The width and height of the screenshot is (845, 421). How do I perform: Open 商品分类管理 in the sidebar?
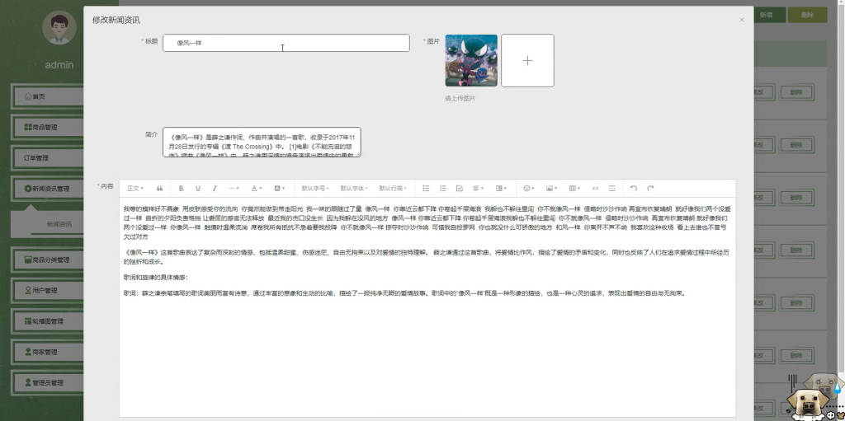47,260
